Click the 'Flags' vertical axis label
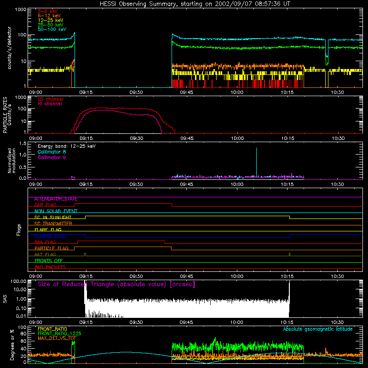368x368 pixels. (19, 230)
